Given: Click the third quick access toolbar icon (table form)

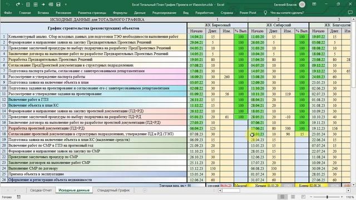Looking at the screenshot, I should click(28, 4).
